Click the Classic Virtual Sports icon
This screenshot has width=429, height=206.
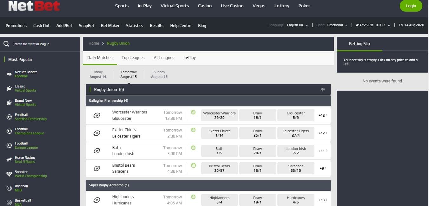[x=9, y=88]
